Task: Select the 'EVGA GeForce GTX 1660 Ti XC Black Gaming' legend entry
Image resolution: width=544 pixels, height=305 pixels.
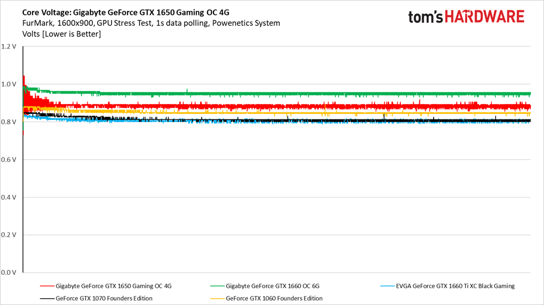Action: pyautogui.click(x=447, y=286)
